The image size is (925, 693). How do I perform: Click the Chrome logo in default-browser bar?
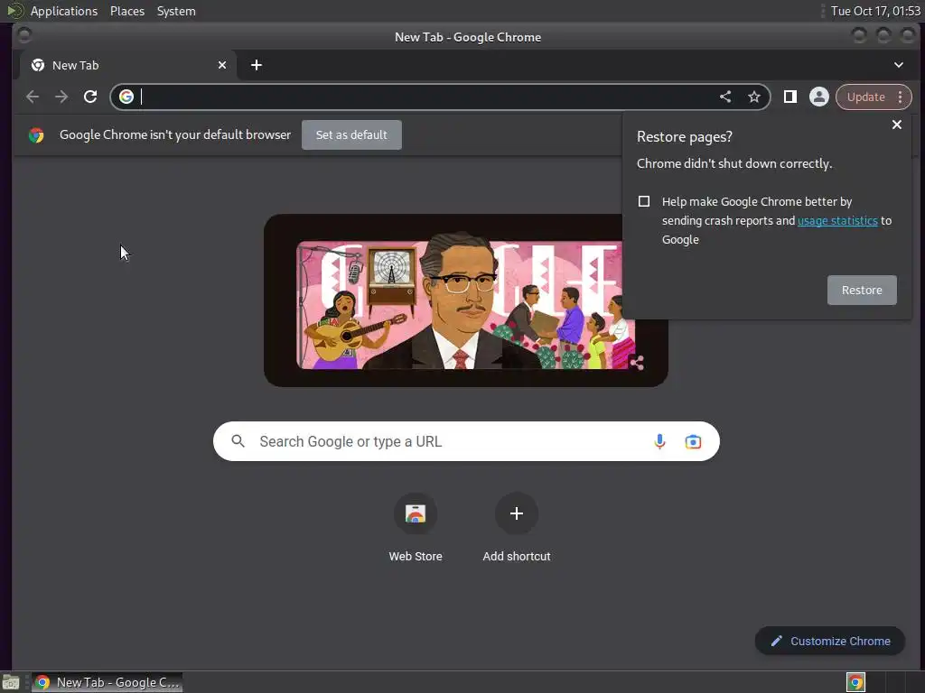click(36, 135)
